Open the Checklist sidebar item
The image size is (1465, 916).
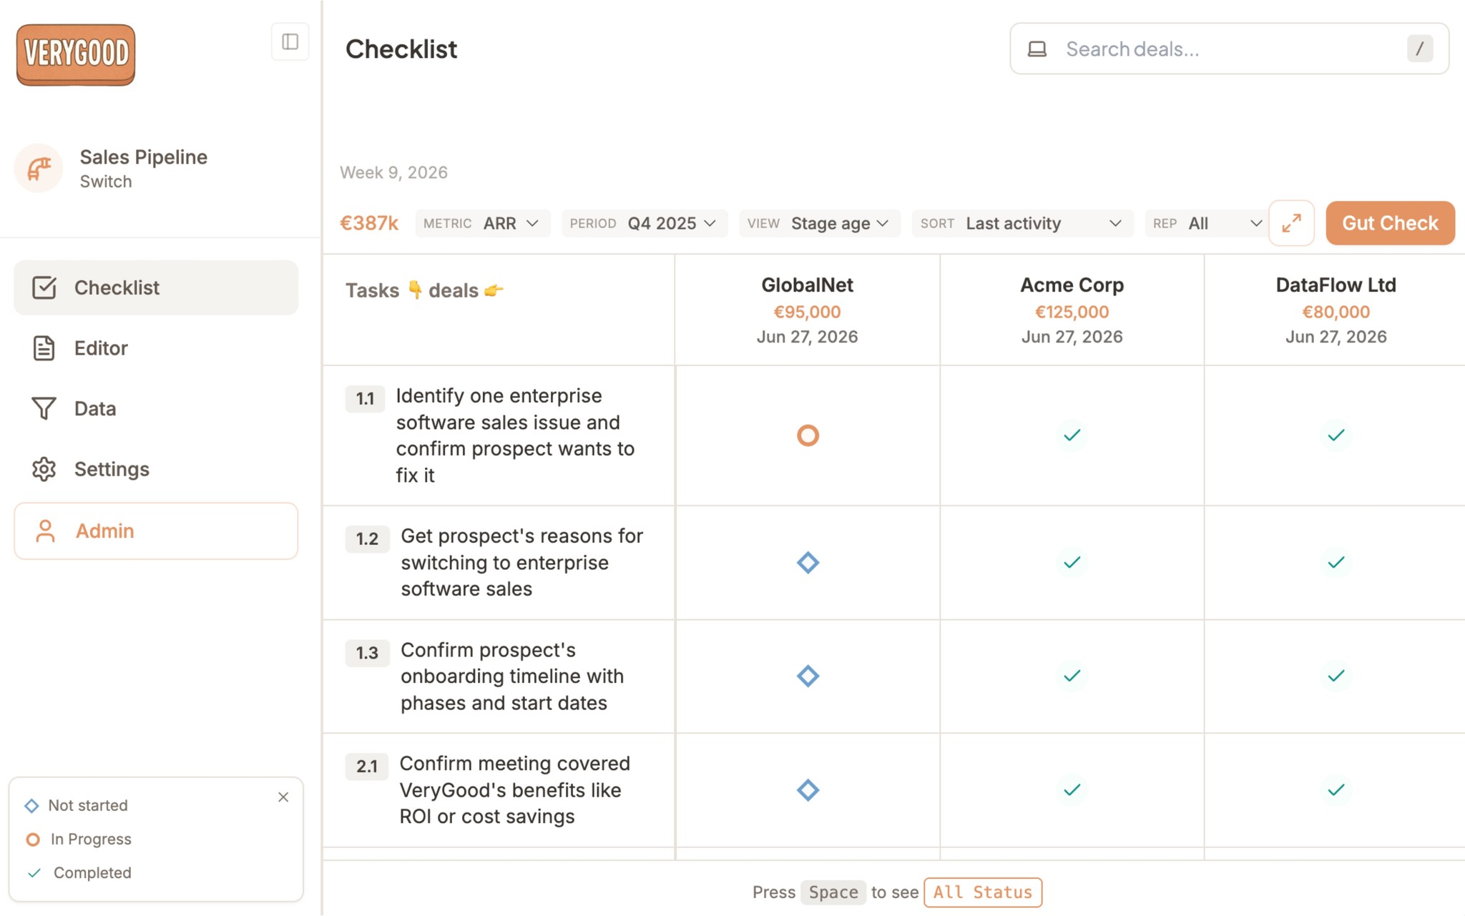[156, 287]
